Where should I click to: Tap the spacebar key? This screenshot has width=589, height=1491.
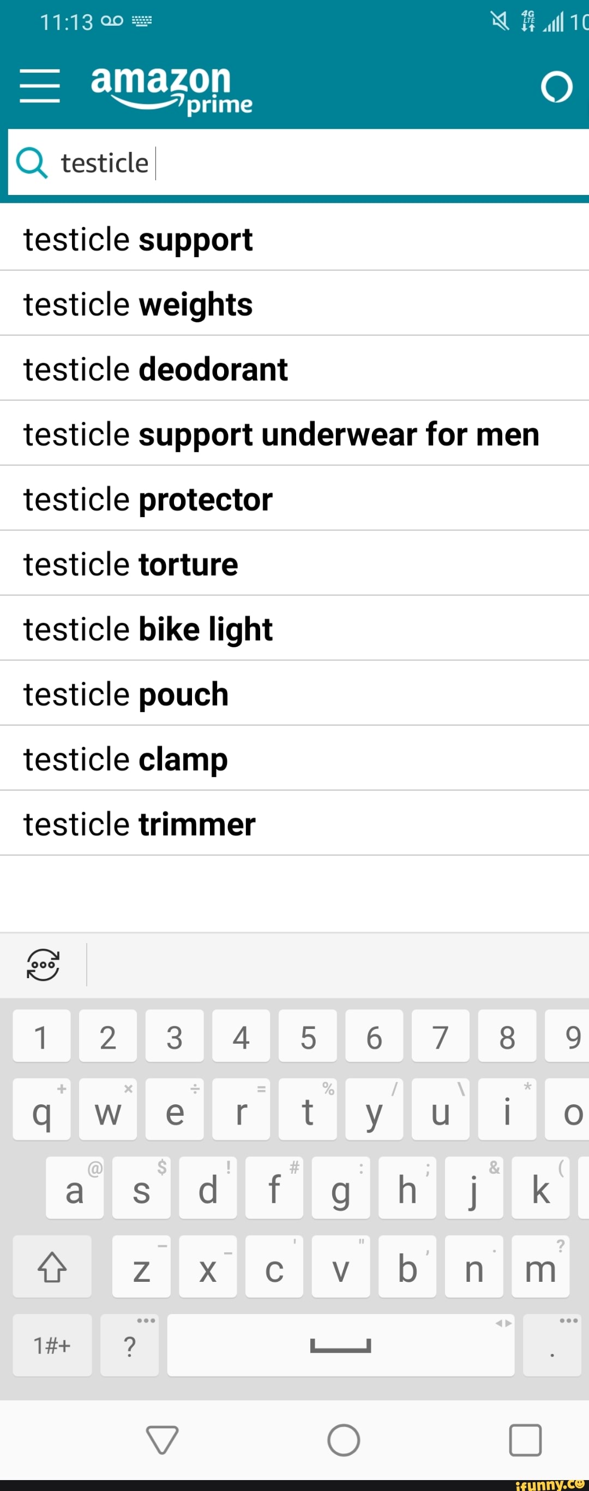340,1345
